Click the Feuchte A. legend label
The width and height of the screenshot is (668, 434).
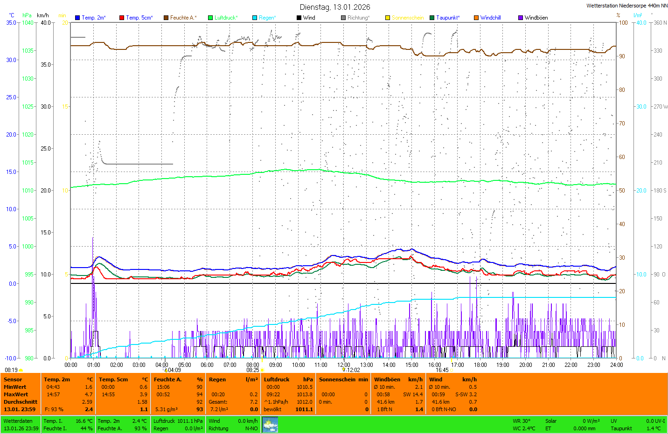tap(183, 18)
